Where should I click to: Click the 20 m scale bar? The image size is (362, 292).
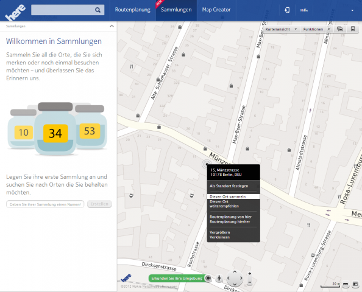pos(330,285)
